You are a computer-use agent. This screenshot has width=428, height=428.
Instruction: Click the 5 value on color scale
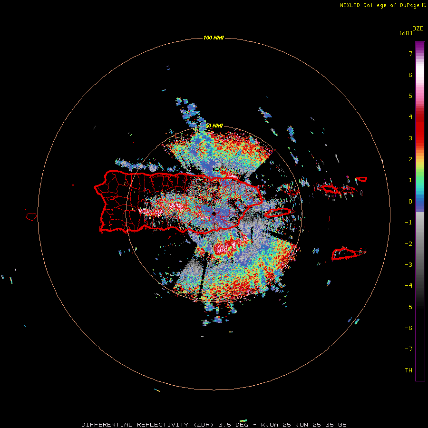[410, 96]
